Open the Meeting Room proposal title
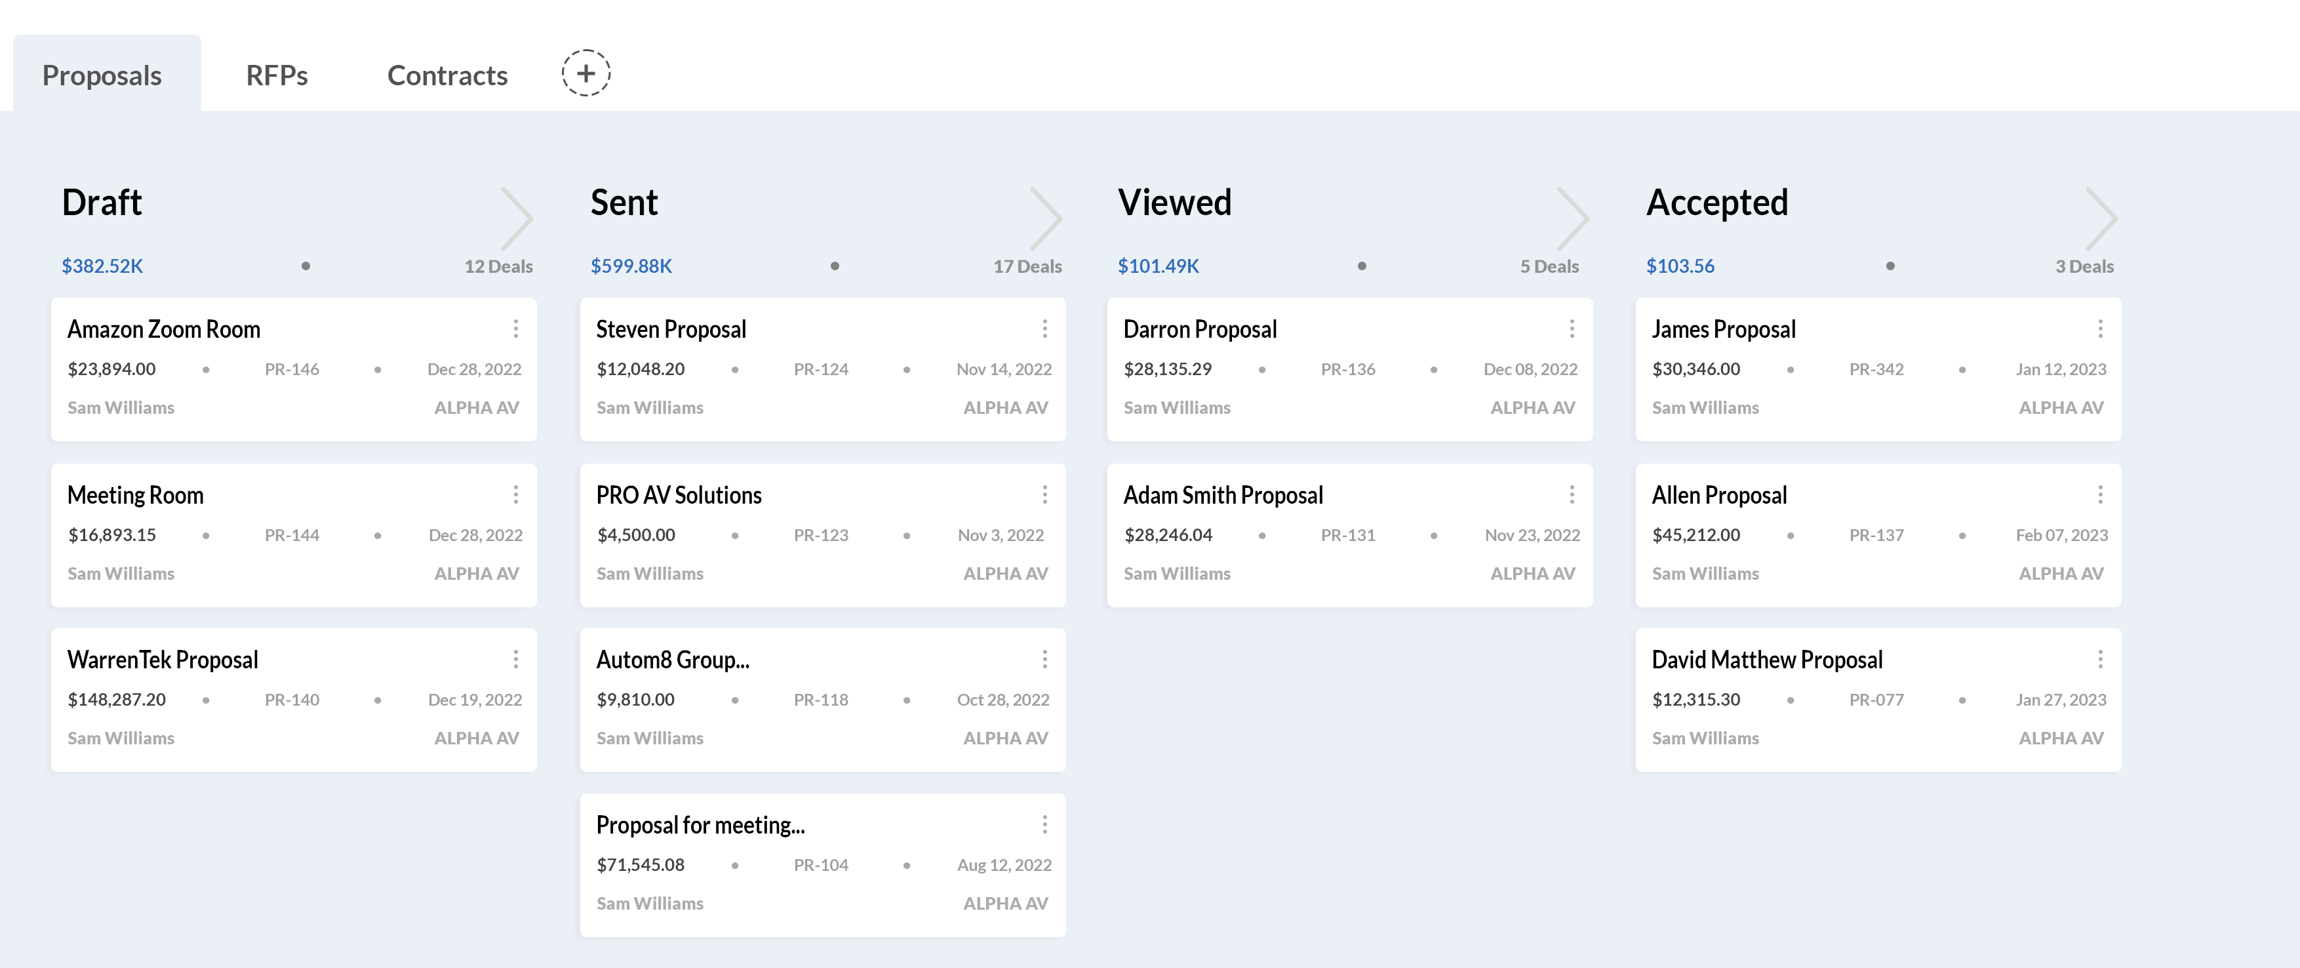Screen dimensions: 2300x968 click(136, 496)
